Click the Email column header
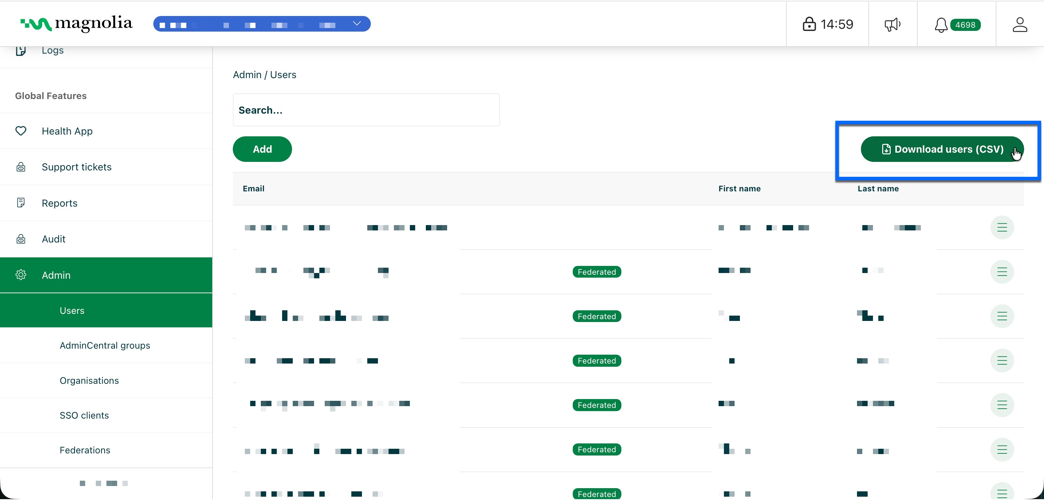1044x502 pixels. [x=253, y=189]
